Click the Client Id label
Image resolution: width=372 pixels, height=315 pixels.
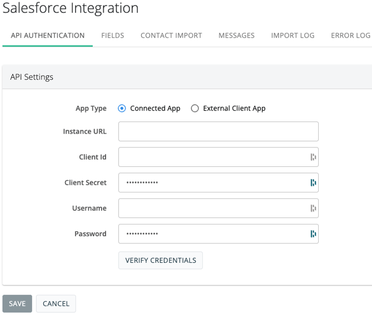coord(93,157)
